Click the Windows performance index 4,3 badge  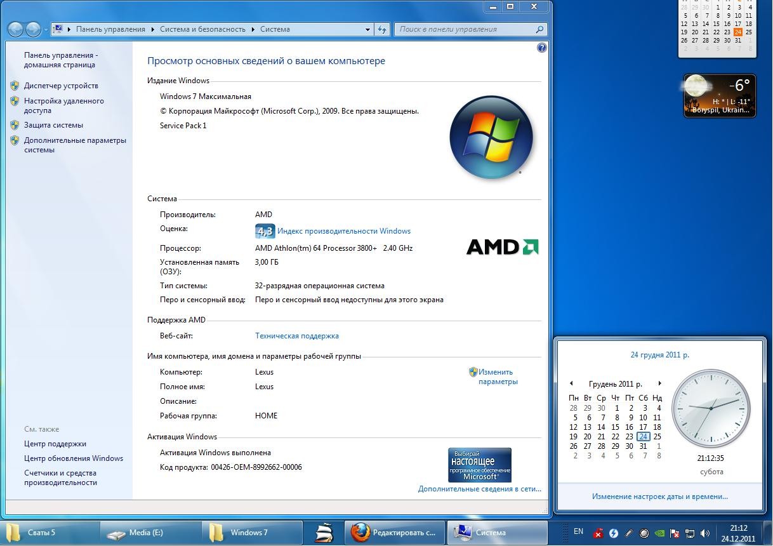pos(265,231)
